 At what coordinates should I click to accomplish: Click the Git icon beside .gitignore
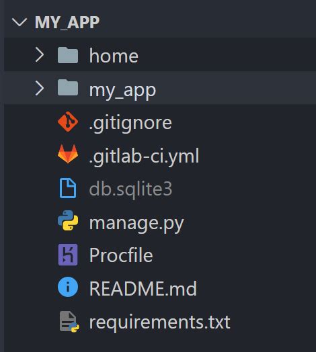click(x=68, y=122)
